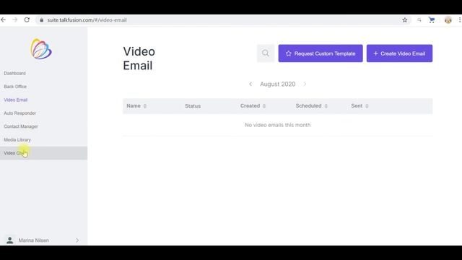Image resolution: width=462 pixels, height=260 pixels.
Task: Click the search magnifier button
Action: click(266, 53)
